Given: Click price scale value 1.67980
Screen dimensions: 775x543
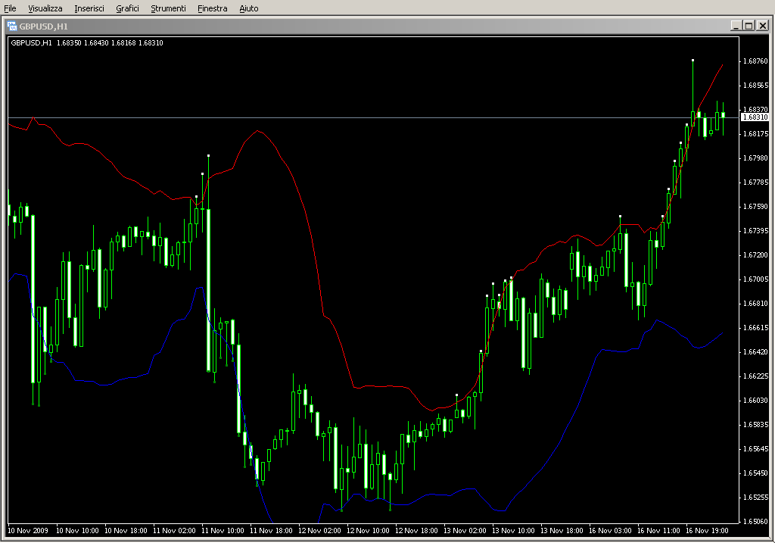Looking at the screenshot, I should (756, 158).
